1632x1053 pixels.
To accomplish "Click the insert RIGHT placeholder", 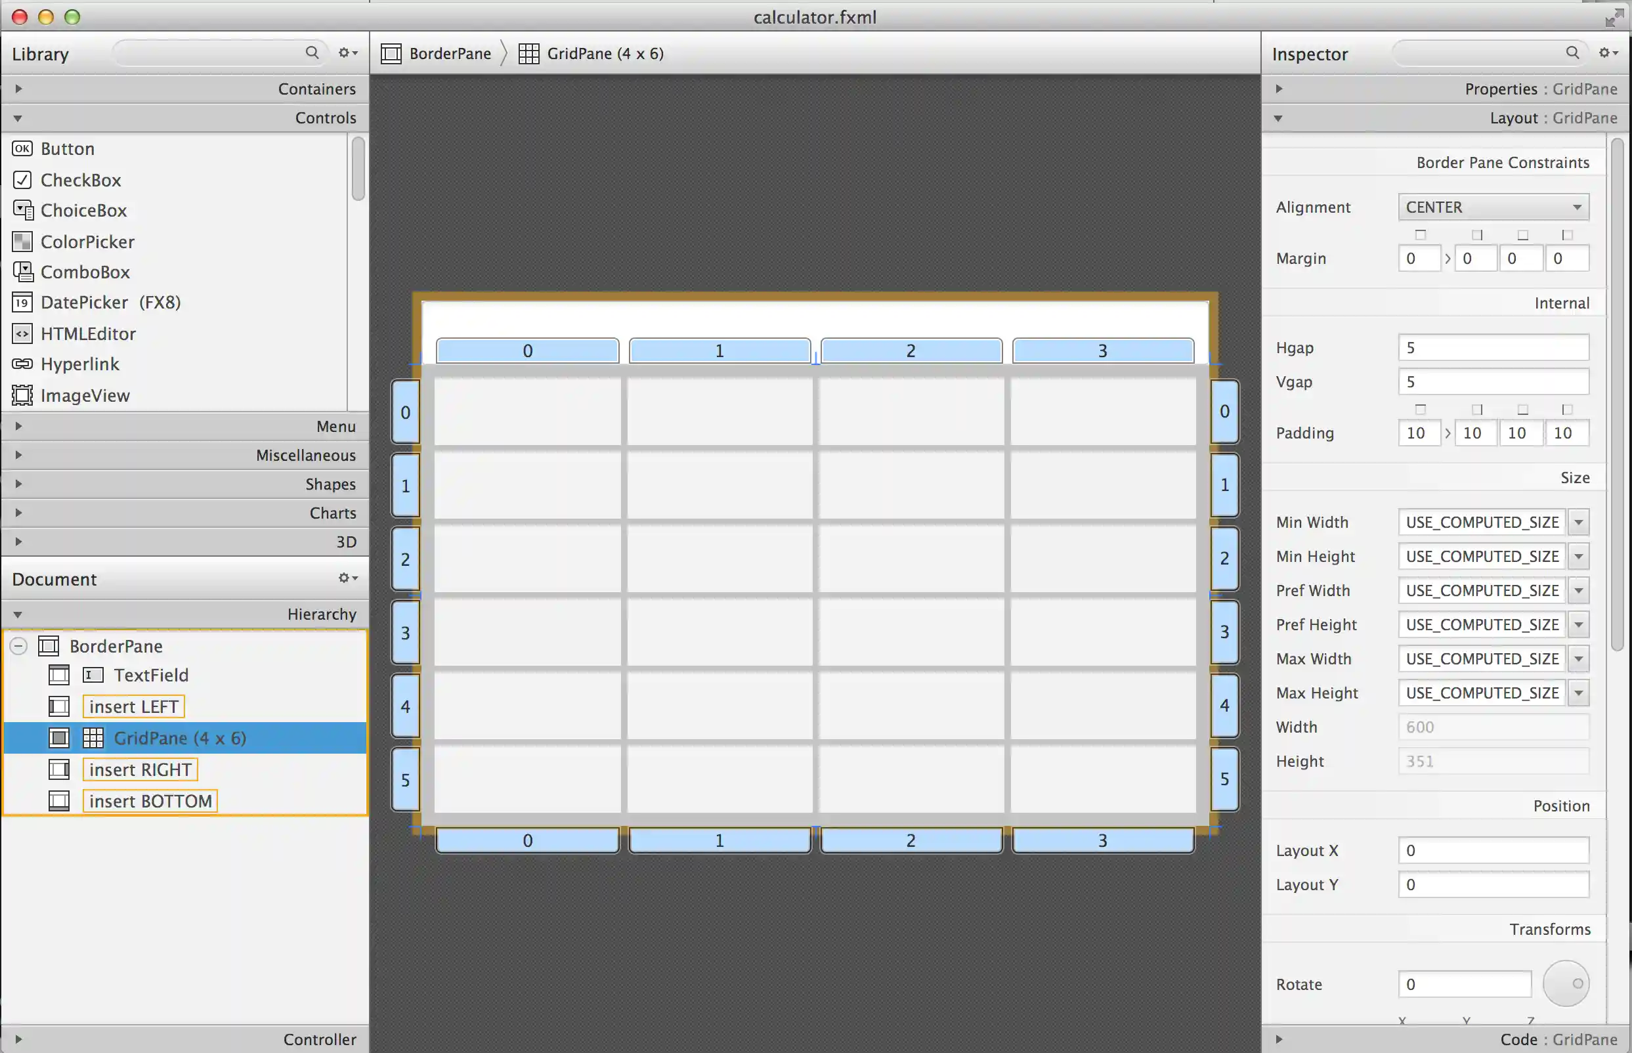I will coord(139,770).
